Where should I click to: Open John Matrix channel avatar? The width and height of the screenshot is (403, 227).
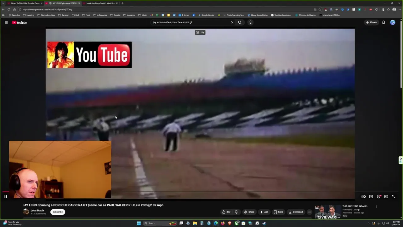26,212
